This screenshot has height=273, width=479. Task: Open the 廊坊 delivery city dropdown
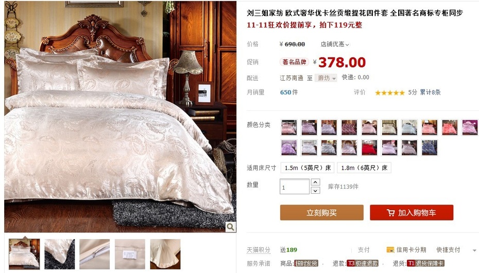tap(326, 78)
